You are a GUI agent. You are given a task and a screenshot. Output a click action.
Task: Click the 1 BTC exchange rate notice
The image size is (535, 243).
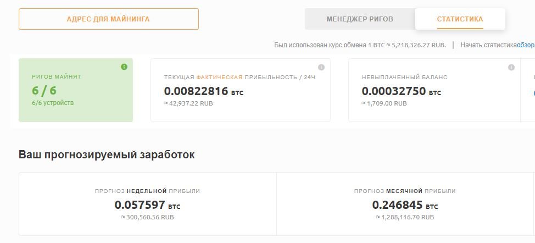[x=360, y=45]
